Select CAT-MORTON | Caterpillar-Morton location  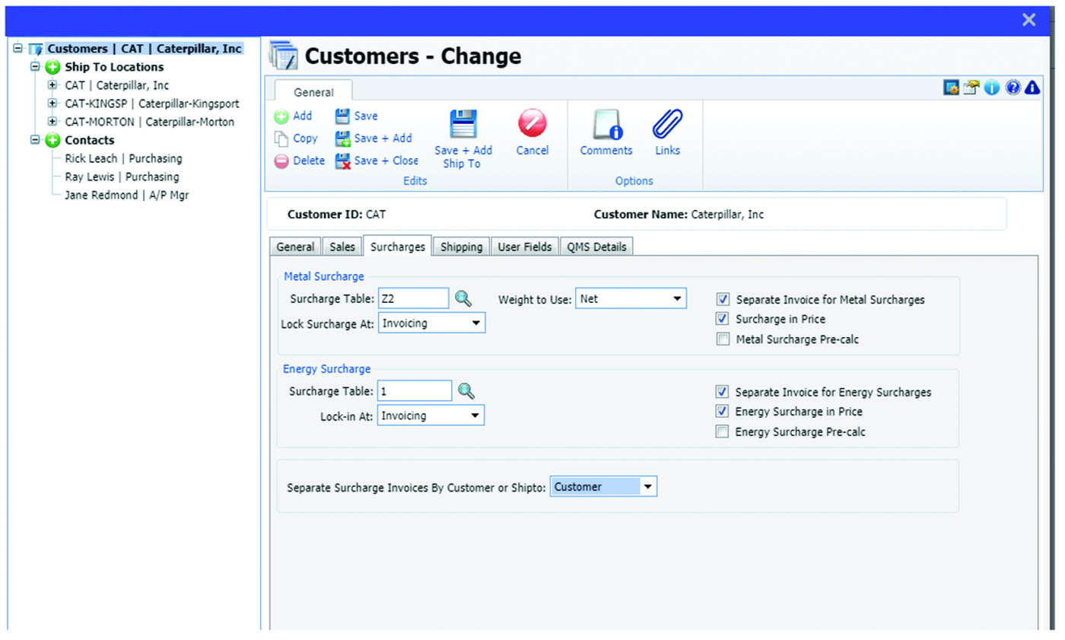point(149,122)
